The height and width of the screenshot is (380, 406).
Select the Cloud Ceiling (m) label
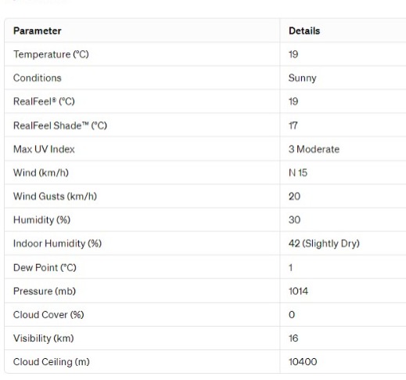[x=52, y=362]
